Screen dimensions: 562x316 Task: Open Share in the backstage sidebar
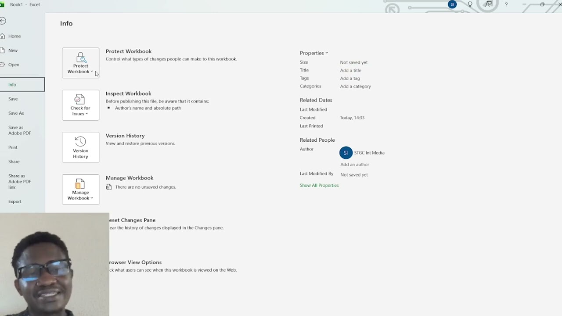(x=14, y=162)
